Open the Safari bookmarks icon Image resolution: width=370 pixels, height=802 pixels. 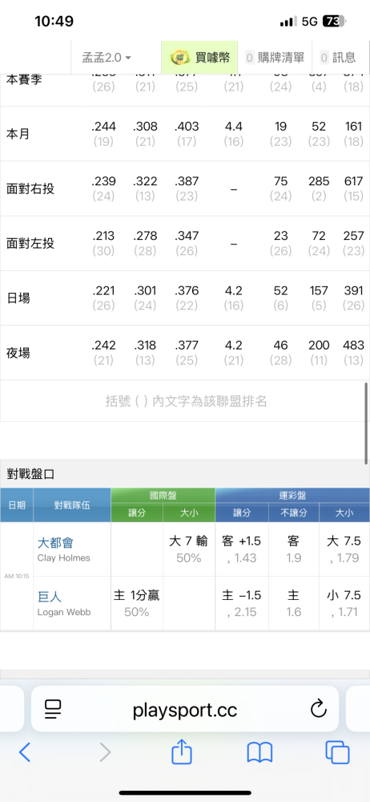(259, 752)
